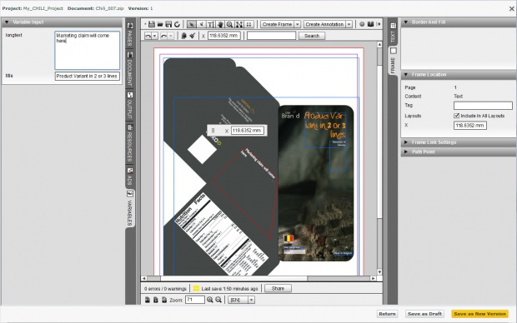Open the book help icon in toolbar
Screen dimensions: 517x323
click(x=370, y=24)
